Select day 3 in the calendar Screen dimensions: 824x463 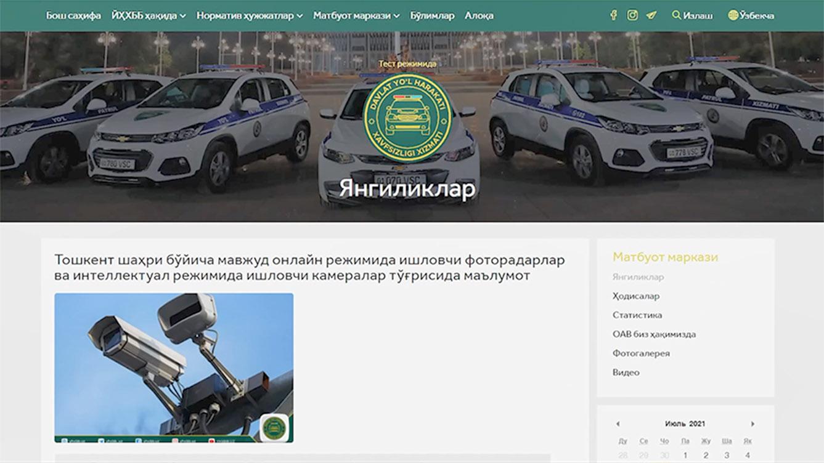tap(727, 456)
